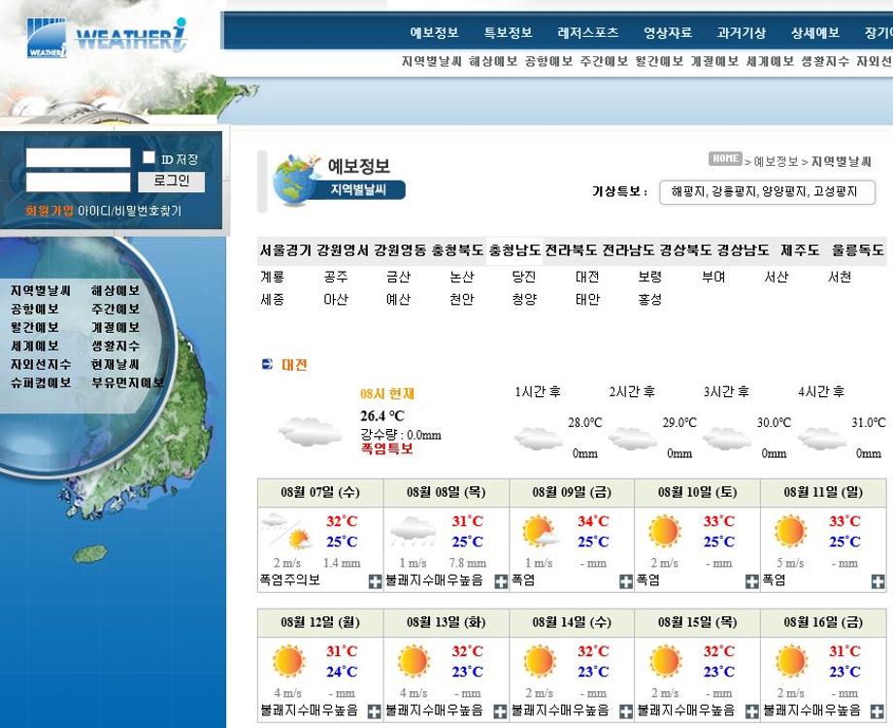The image size is (893, 728).
Task: Click the blue arrow icon beside 대전
Action: (x=267, y=364)
